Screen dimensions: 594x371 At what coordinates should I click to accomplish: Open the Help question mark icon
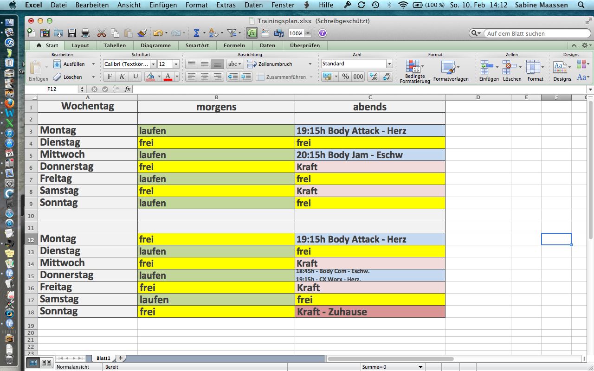coord(323,33)
